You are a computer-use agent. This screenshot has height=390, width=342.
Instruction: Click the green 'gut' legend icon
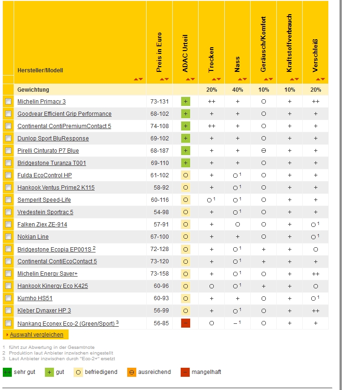tap(49, 372)
